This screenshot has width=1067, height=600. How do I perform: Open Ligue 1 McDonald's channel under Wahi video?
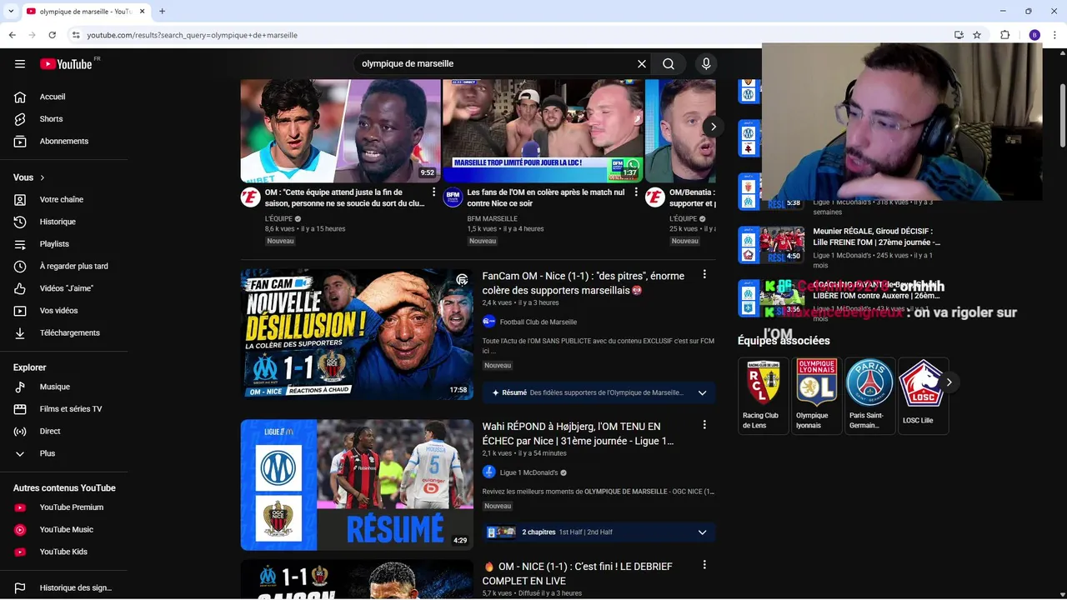pyautogui.click(x=528, y=472)
